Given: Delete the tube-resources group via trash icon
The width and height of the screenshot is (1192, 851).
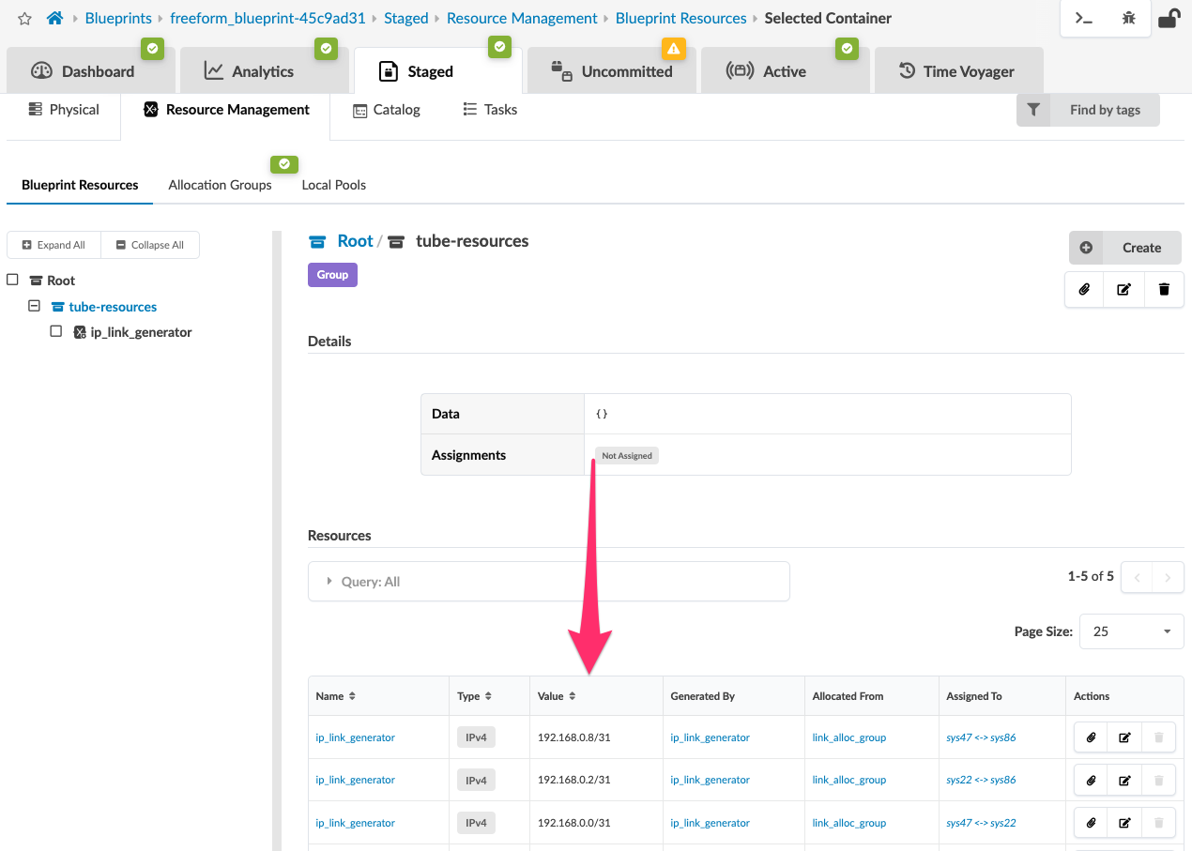Looking at the screenshot, I should tap(1164, 290).
